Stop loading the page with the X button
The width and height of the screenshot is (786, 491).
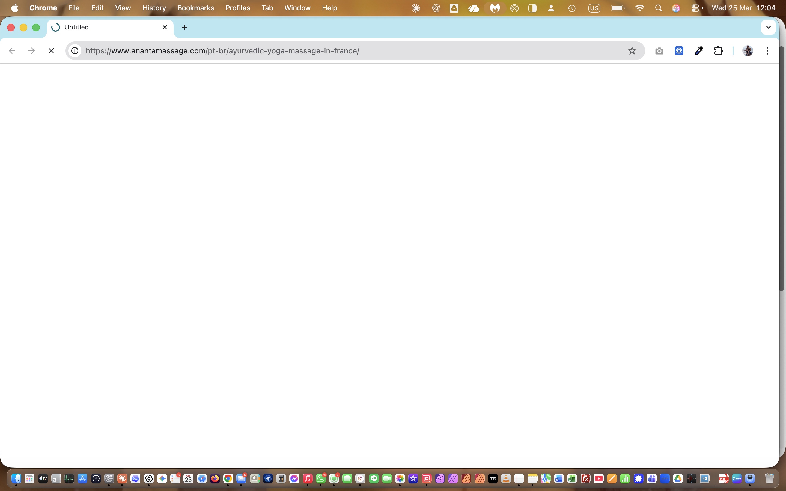click(x=51, y=51)
